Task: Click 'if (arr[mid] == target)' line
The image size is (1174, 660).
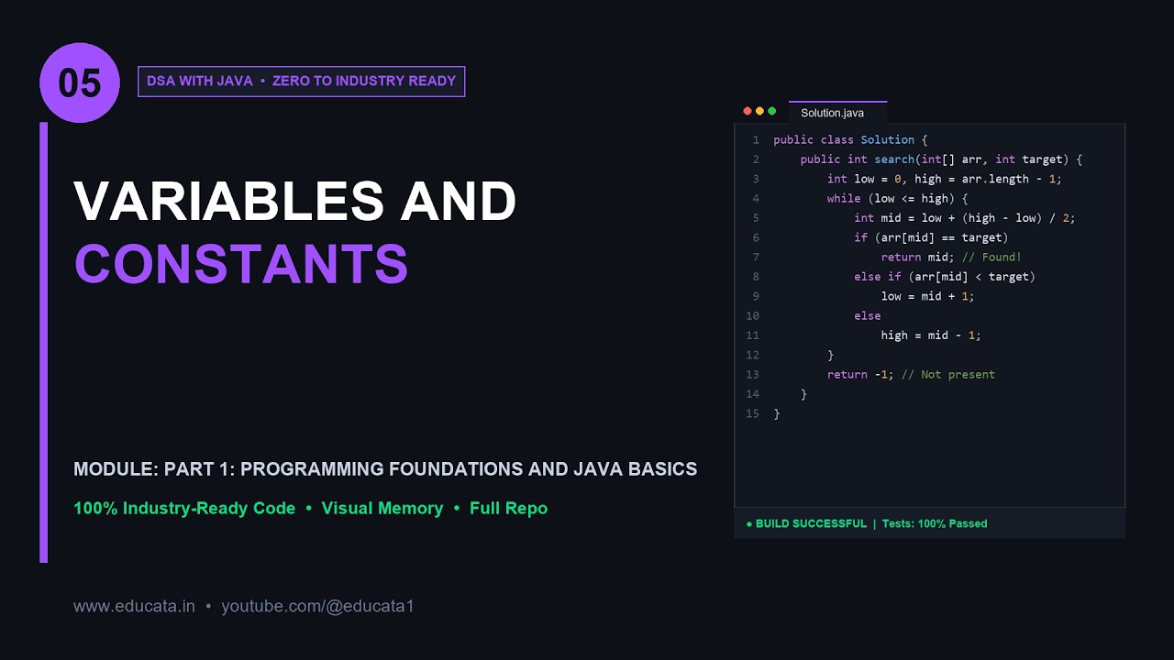Action: 931,237
